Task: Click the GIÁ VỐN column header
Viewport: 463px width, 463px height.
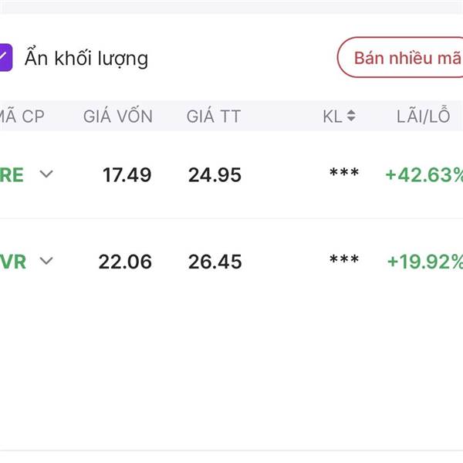Action: point(118,117)
